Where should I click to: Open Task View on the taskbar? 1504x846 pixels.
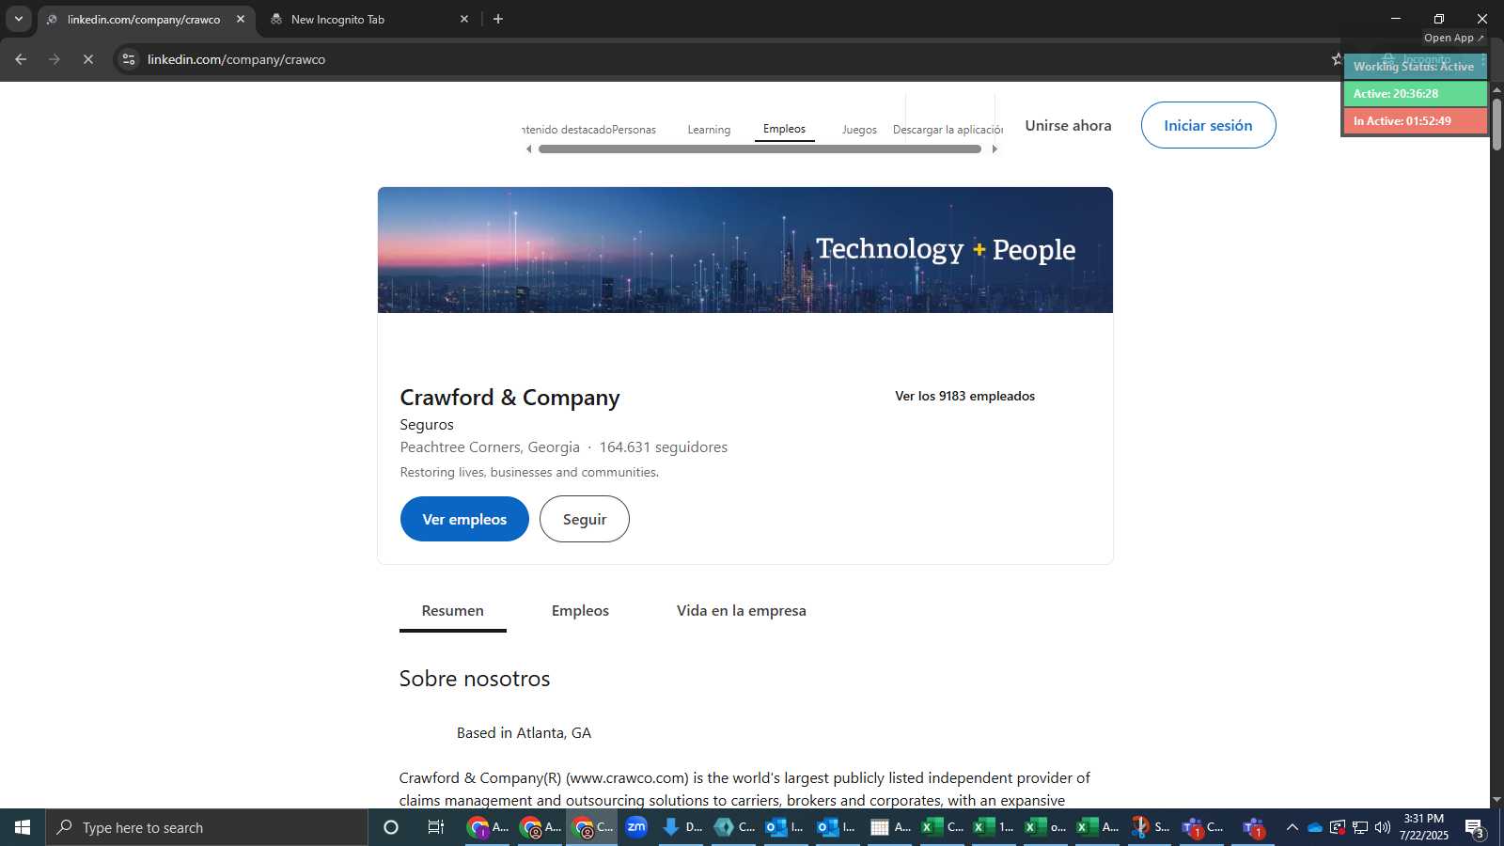click(x=436, y=827)
